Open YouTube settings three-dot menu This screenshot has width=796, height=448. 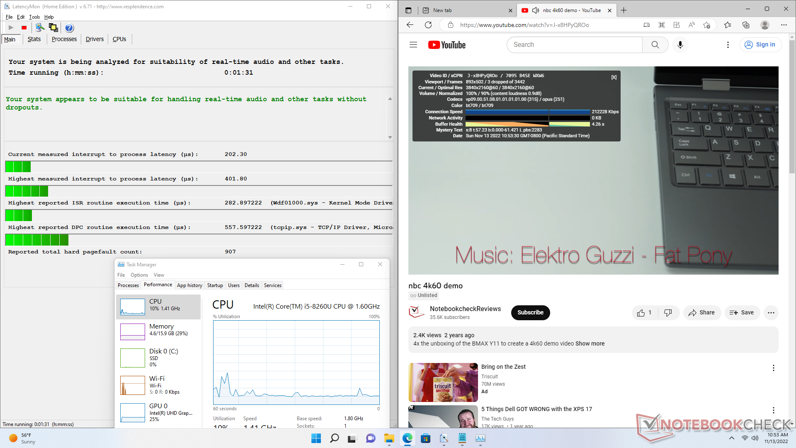pos(728,45)
